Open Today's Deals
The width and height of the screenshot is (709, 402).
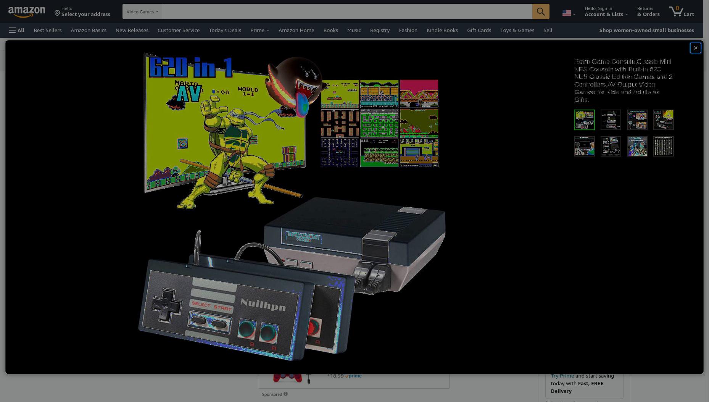tap(225, 30)
